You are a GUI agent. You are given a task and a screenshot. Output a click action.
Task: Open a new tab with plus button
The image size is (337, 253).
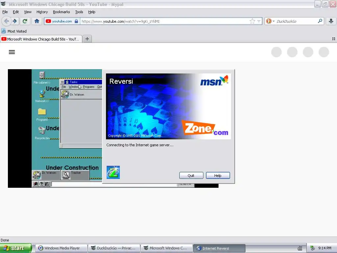click(x=87, y=39)
